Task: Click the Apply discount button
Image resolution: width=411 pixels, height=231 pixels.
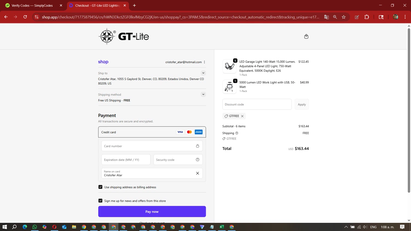Action: click(x=302, y=104)
